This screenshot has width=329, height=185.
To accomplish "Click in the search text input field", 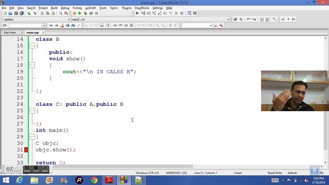I will (26, 25).
